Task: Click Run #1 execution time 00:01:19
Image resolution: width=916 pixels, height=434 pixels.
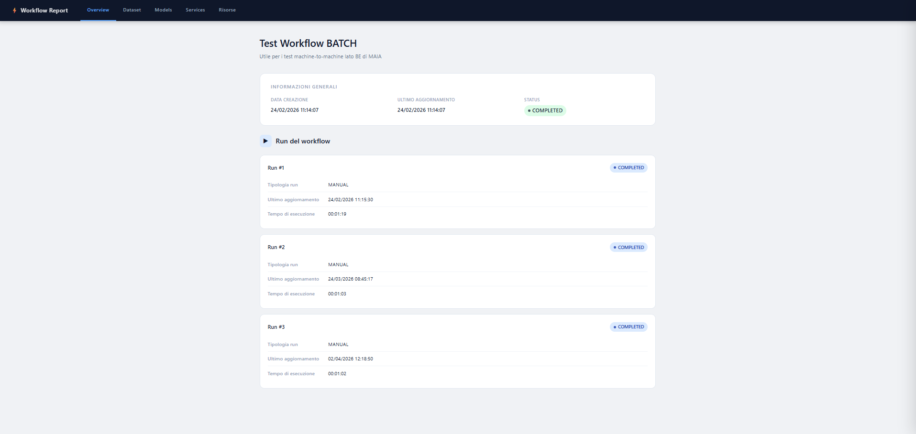Action: (337, 214)
